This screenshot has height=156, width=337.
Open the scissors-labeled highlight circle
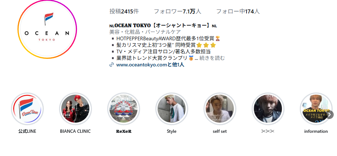tap(268, 108)
